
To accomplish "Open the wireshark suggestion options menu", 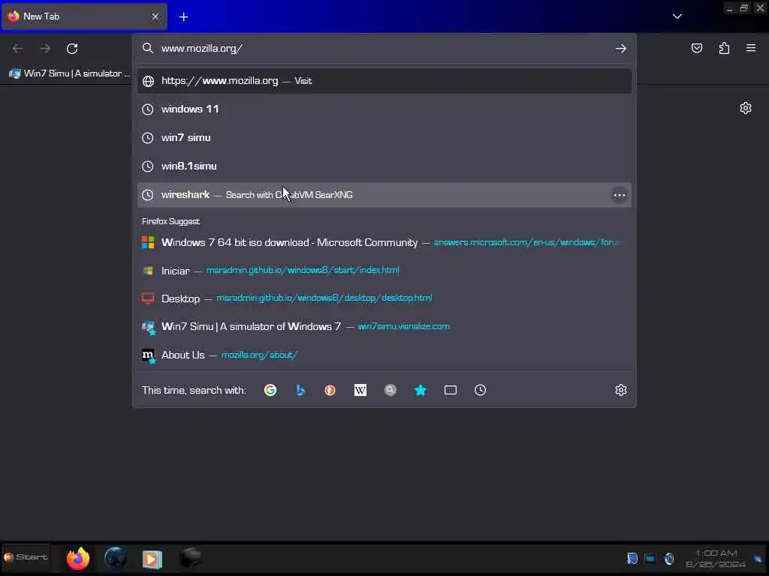I will [x=620, y=195].
